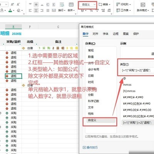Open the 行和列 menu
The height and width of the screenshot is (154, 154).
(x=124, y=5)
